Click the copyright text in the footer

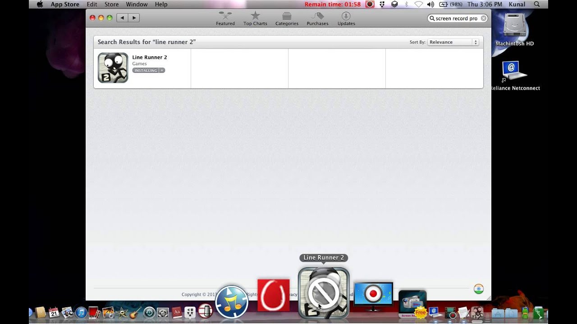(199, 294)
